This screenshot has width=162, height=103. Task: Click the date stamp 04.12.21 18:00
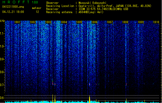13,12
